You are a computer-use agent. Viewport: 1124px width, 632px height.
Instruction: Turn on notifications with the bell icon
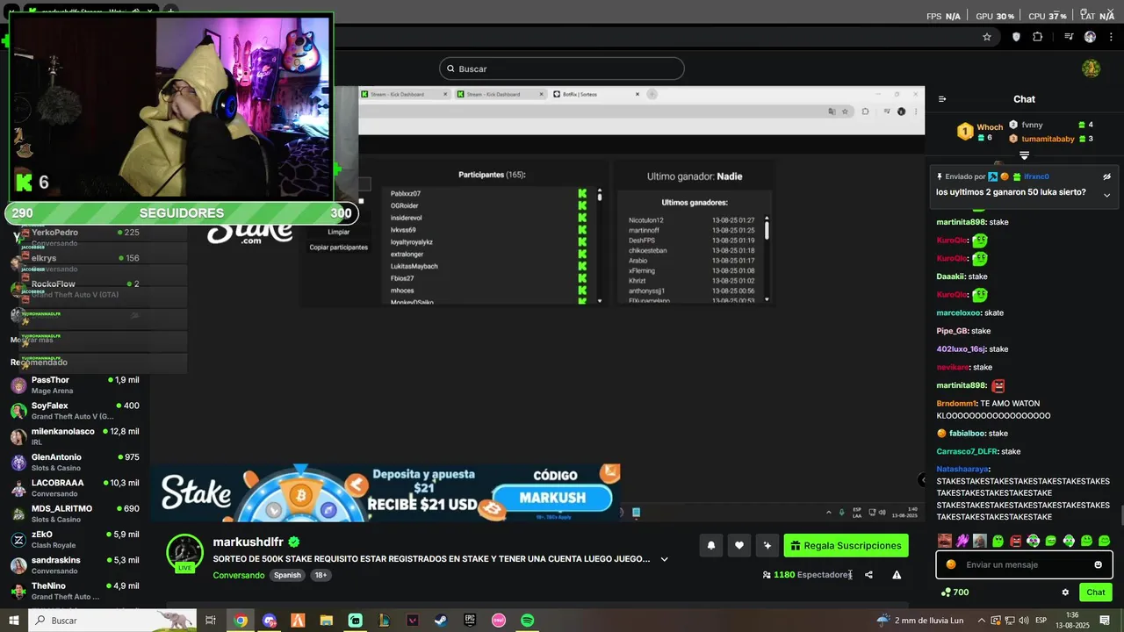(x=711, y=546)
